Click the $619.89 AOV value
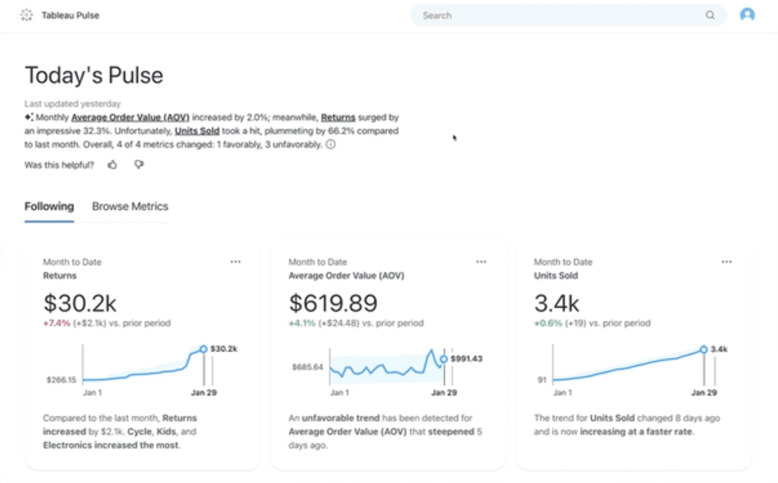Viewport: 778px width, 483px height. coord(333,303)
